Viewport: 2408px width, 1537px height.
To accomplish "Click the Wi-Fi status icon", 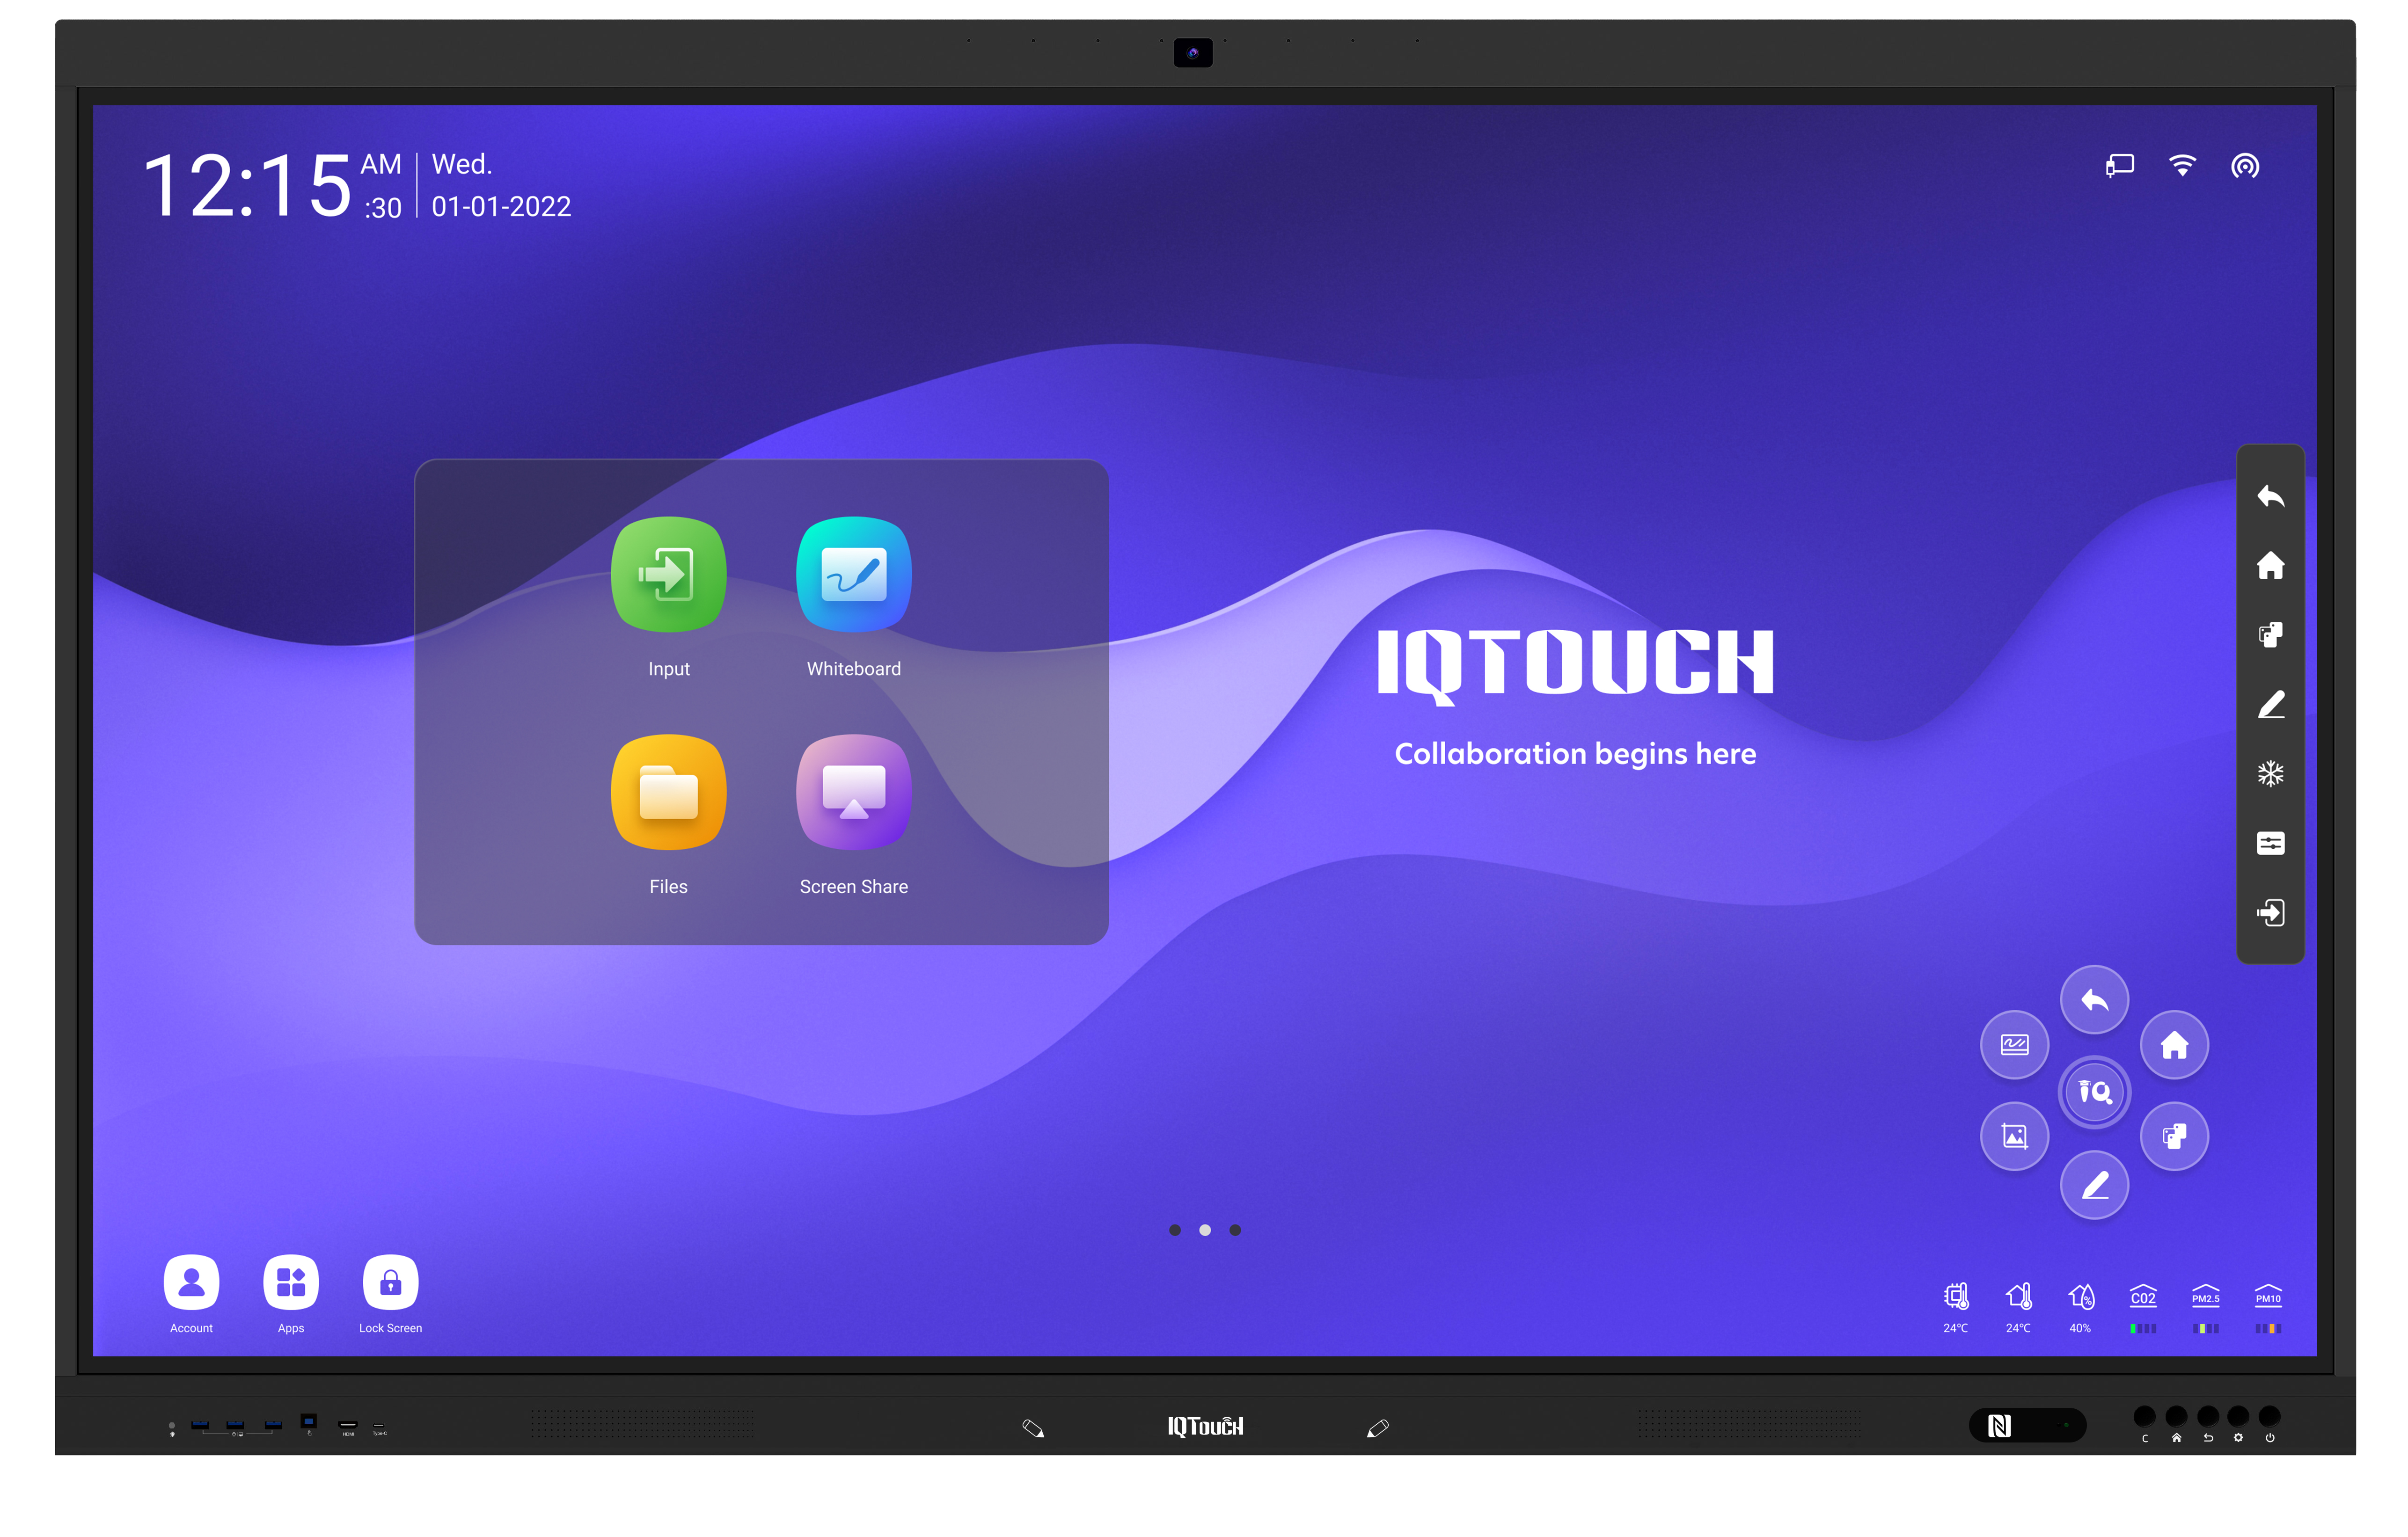I will (x=2182, y=165).
